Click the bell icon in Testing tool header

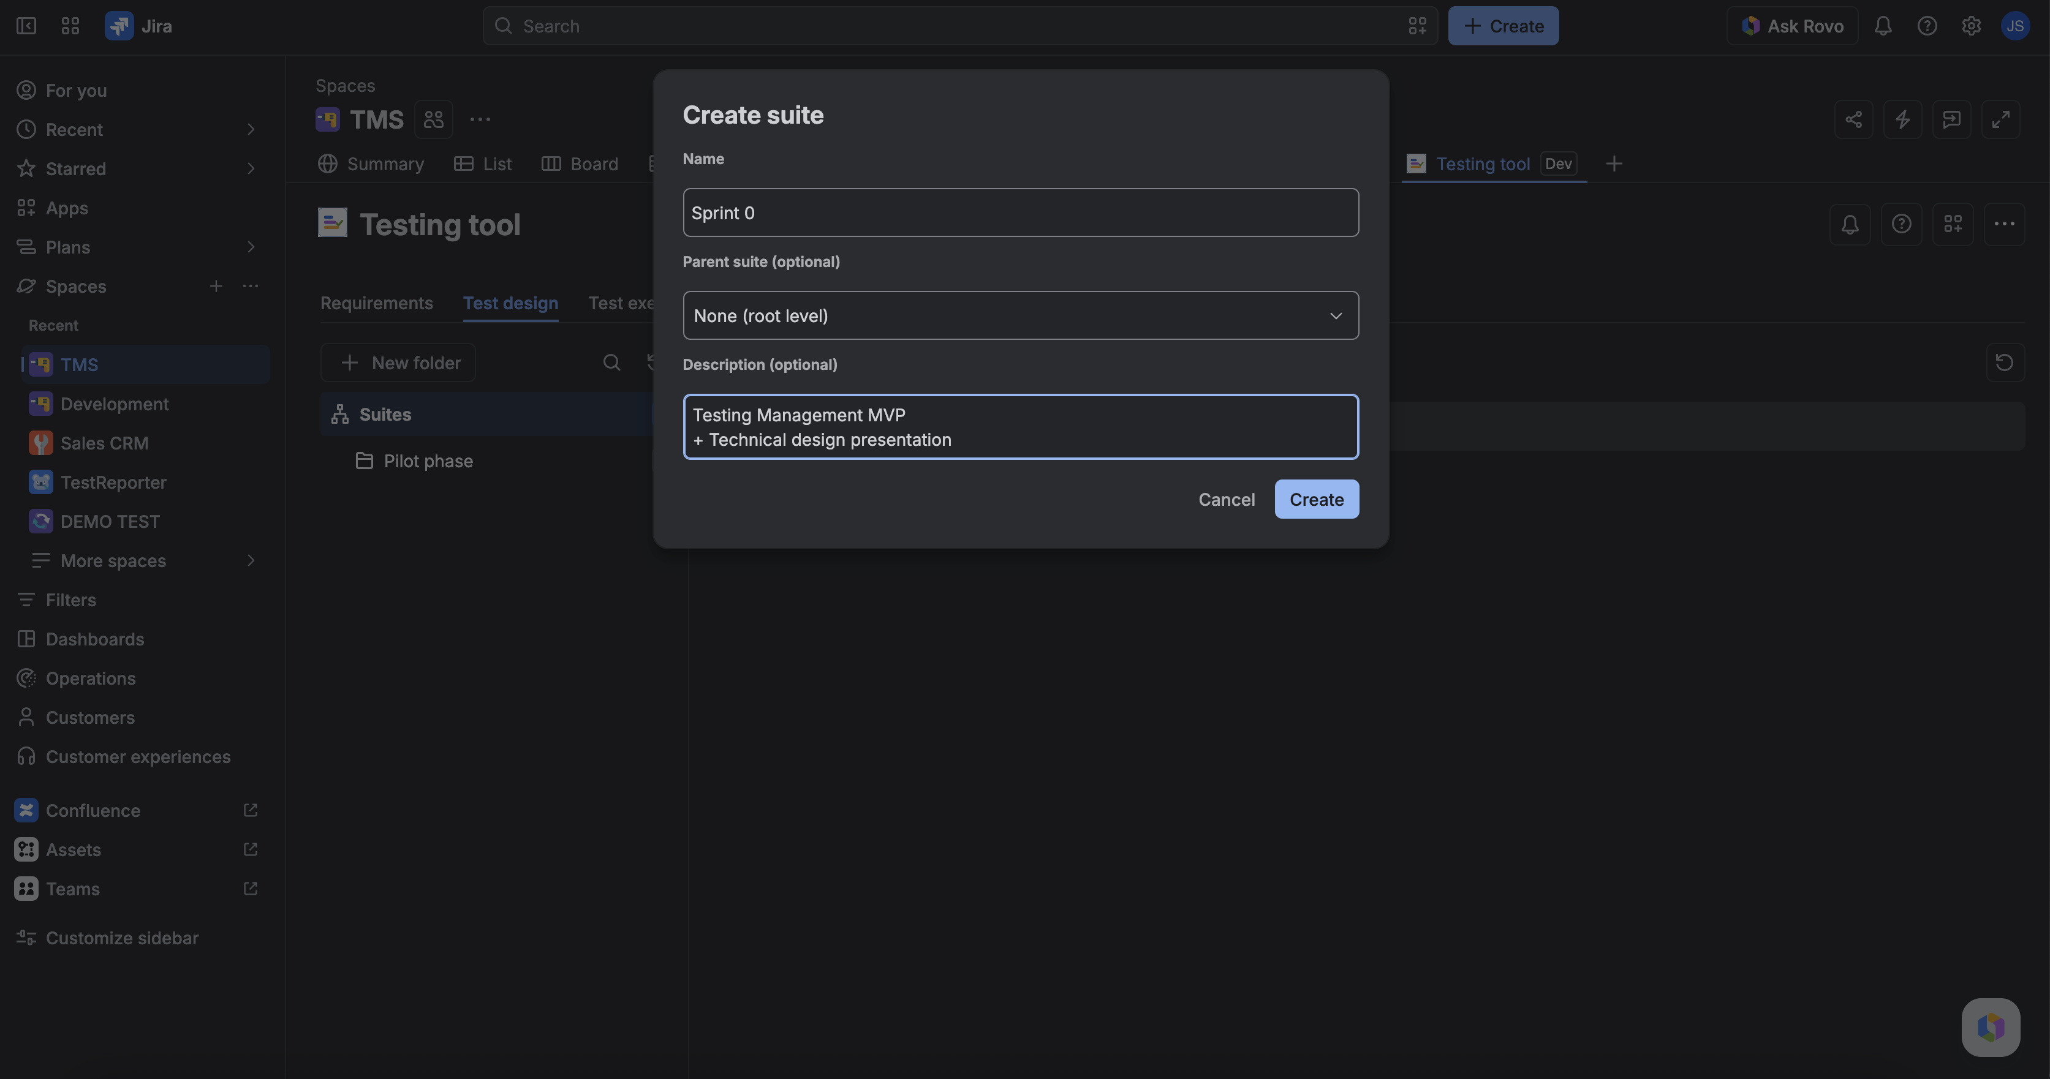(x=1850, y=224)
